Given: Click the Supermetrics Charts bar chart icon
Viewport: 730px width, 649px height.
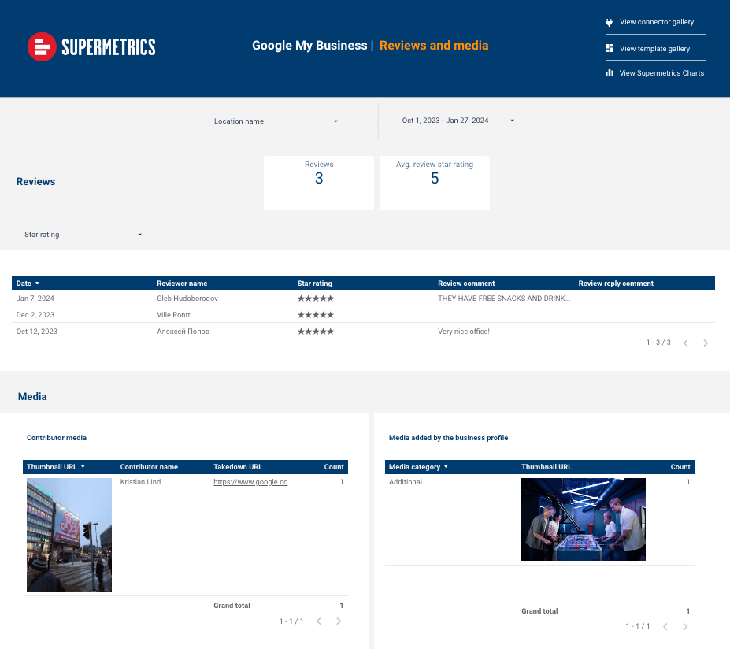Looking at the screenshot, I should click(609, 73).
